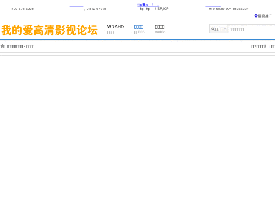
Task: Open the ad link above 400-675-6228
Action: (x=19, y=5)
